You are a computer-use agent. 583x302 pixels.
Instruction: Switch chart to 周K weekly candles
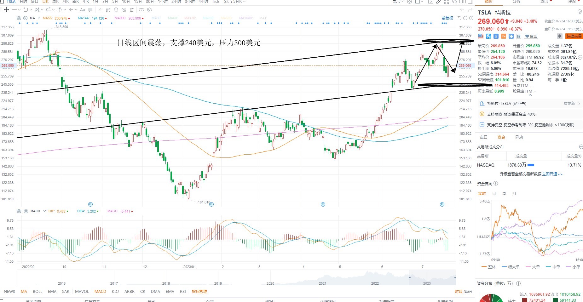(x=55, y=2)
